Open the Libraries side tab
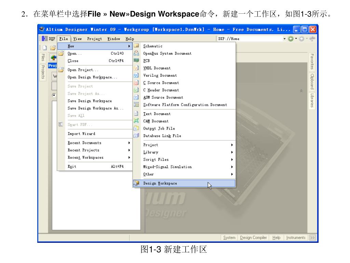Screen dimensions: 350x263 pyautogui.click(x=312, y=100)
